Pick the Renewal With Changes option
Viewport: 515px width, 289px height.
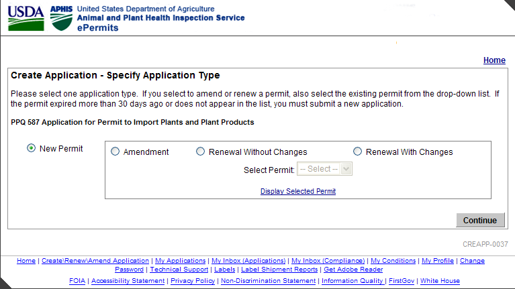tap(357, 152)
